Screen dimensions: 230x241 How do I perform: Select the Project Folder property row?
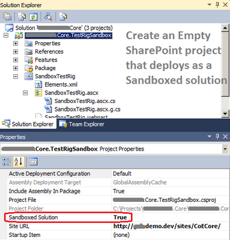(x=118, y=208)
